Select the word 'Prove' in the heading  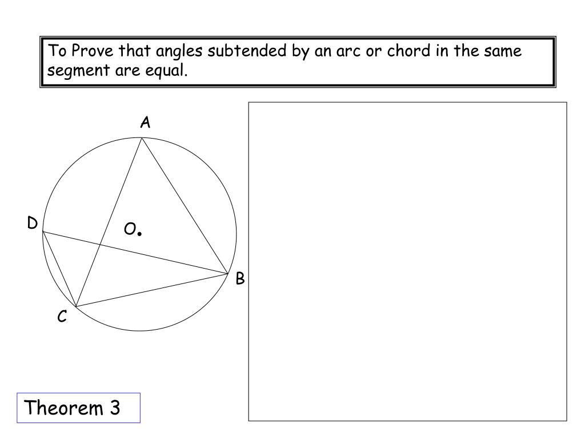pyautogui.click(x=92, y=51)
